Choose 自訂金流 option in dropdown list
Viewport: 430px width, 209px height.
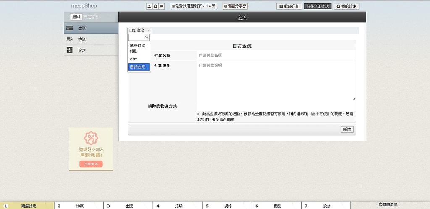[x=139, y=67]
